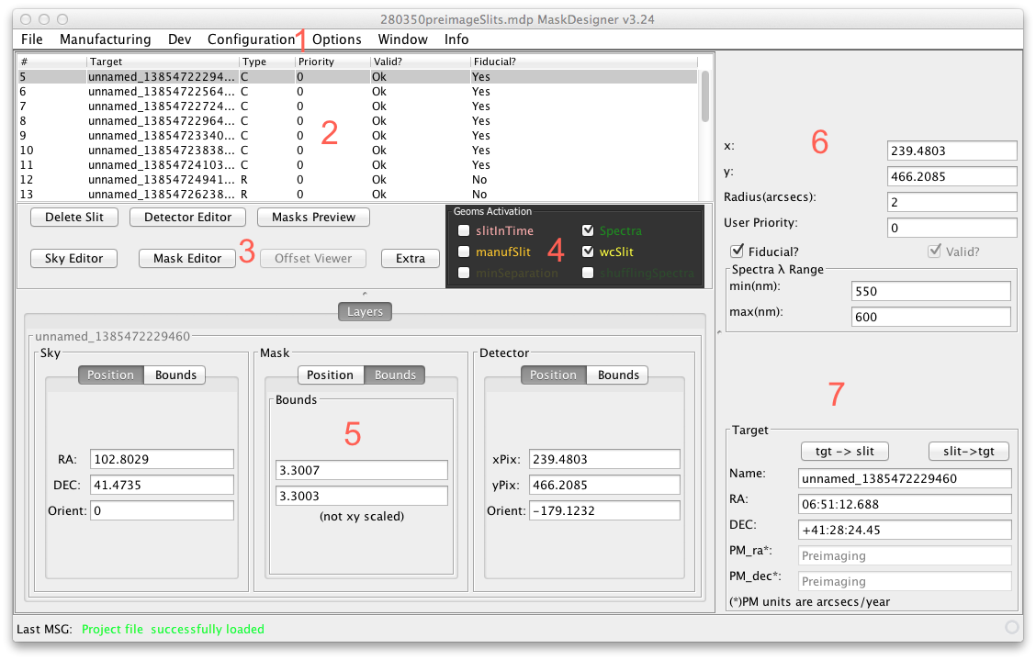Image resolution: width=1036 pixels, height=660 pixels.
Task: Open the Info menu
Action: pos(456,39)
